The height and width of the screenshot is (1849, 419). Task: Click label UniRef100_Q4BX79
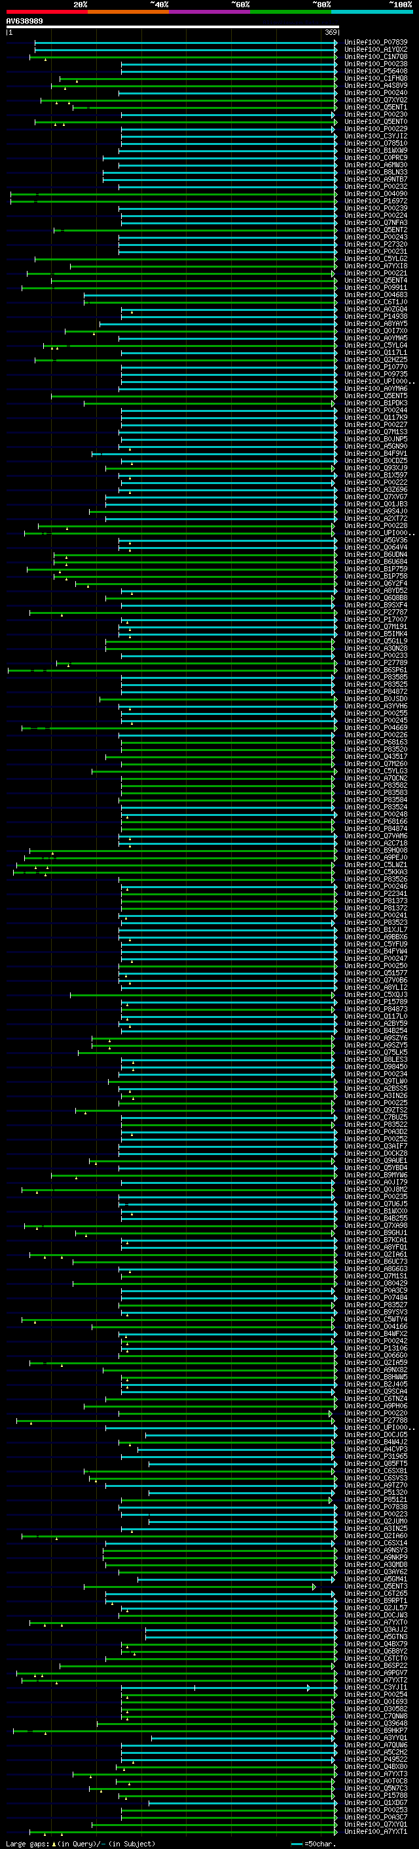[x=376, y=1644]
